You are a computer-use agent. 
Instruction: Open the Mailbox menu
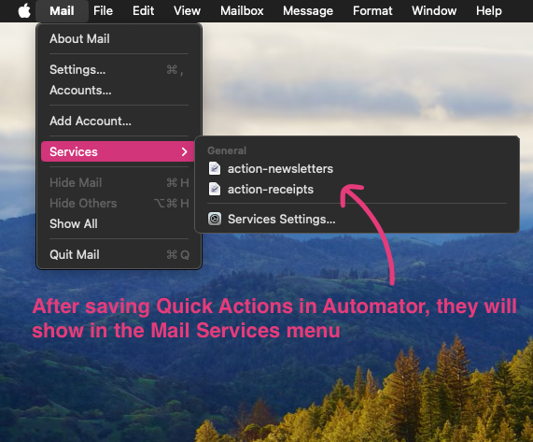[x=242, y=11]
